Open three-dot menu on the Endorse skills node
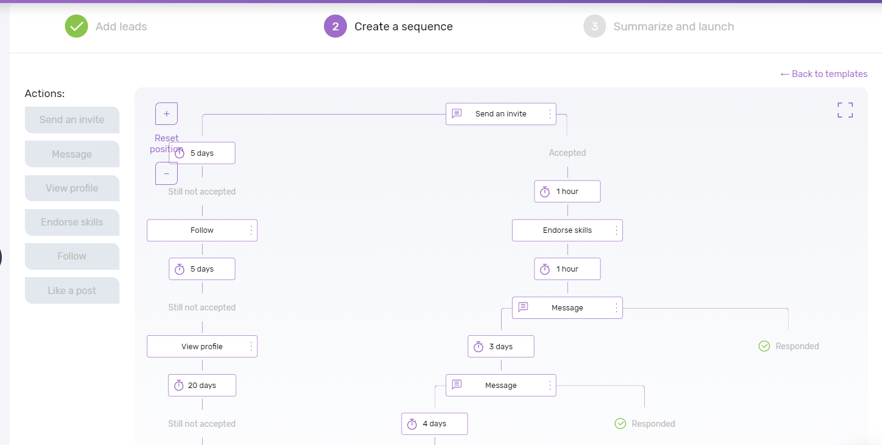 (x=616, y=230)
